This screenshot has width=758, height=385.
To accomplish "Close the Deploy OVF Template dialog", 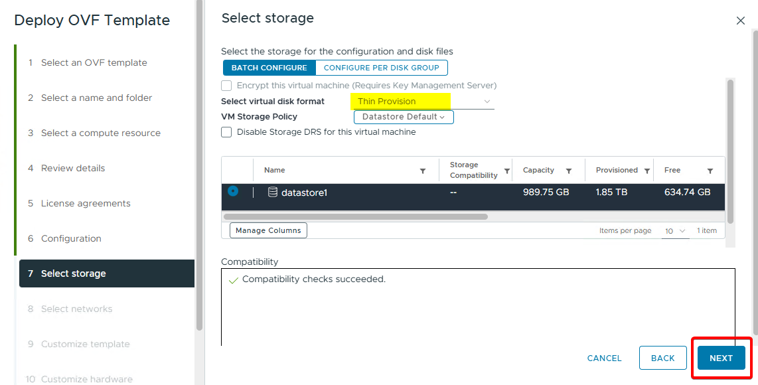I will pyautogui.click(x=741, y=21).
